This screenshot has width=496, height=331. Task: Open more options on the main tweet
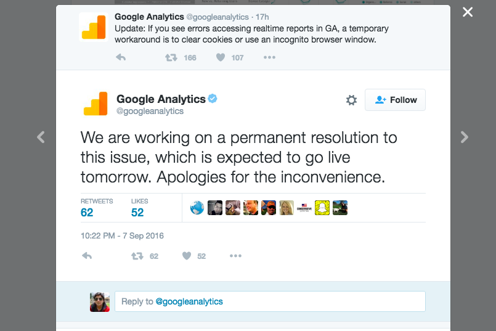(x=235, y=256)
